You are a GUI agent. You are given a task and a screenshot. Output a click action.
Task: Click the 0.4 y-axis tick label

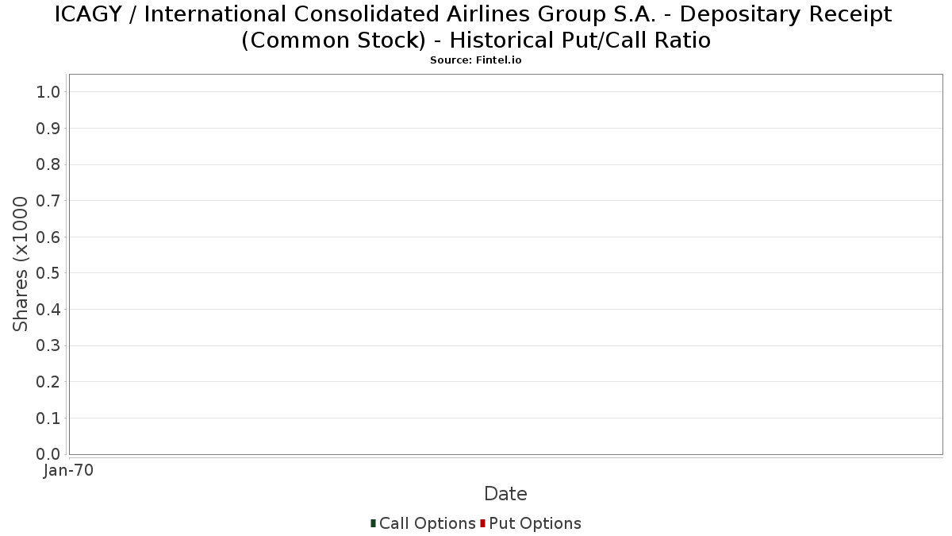click(x=48, y=310)
